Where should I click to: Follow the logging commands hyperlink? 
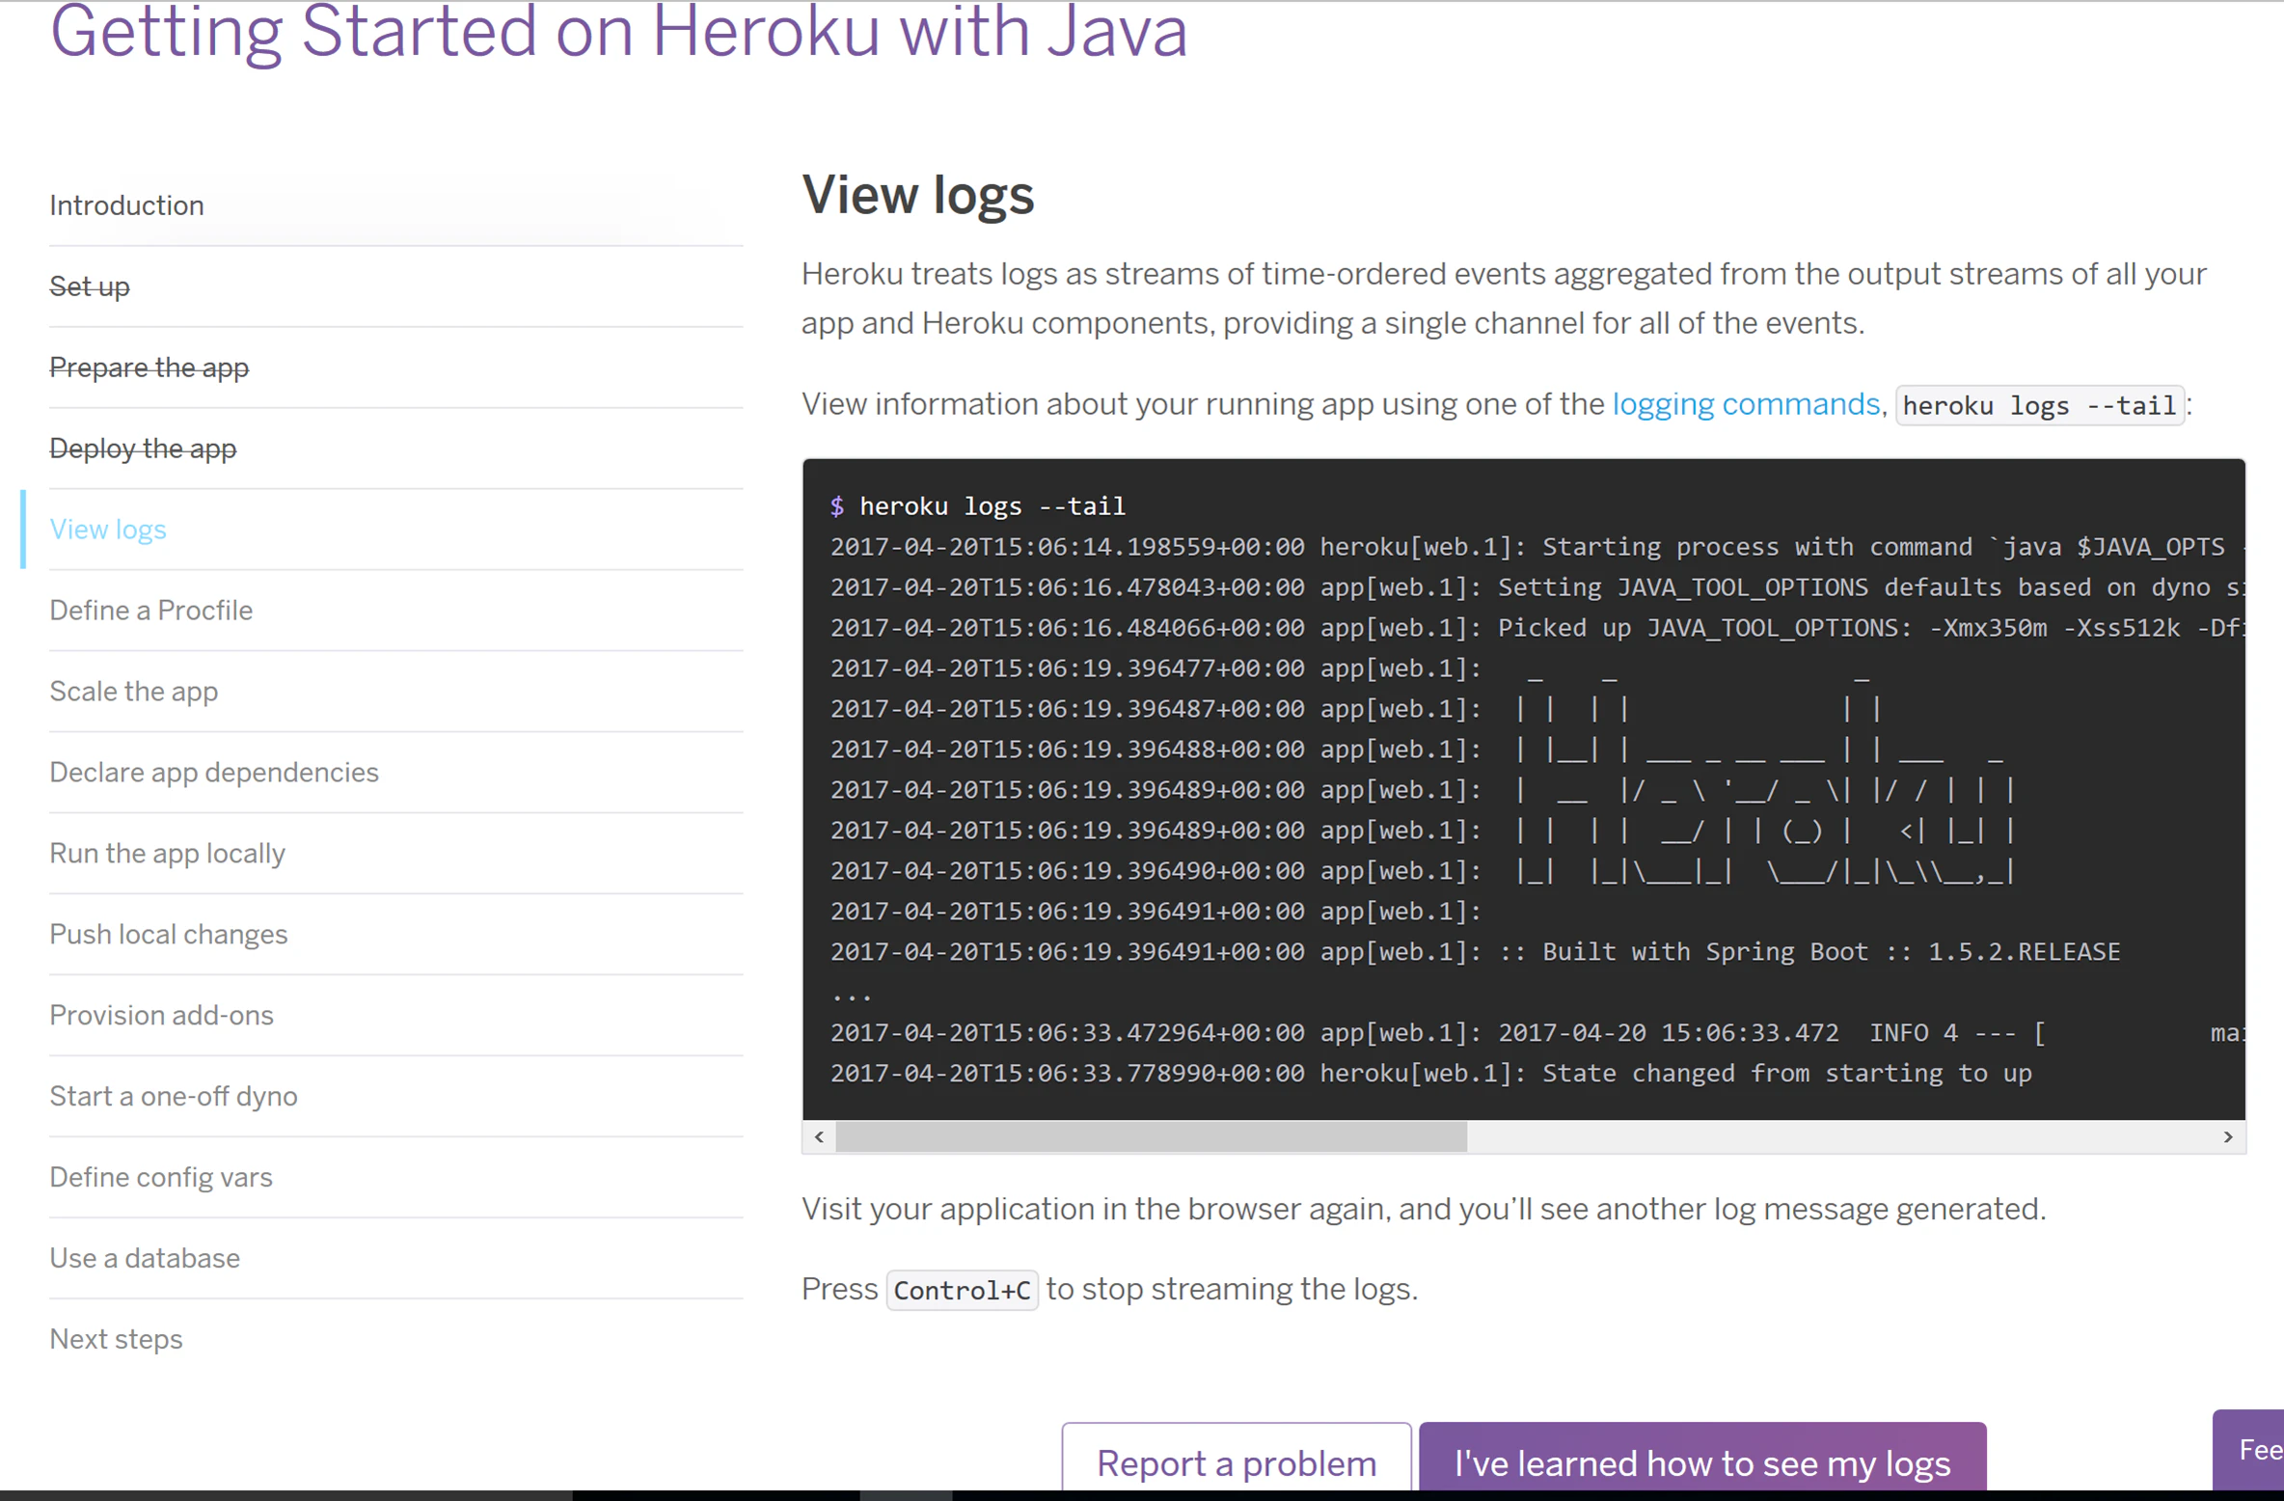pos(1746,404)
